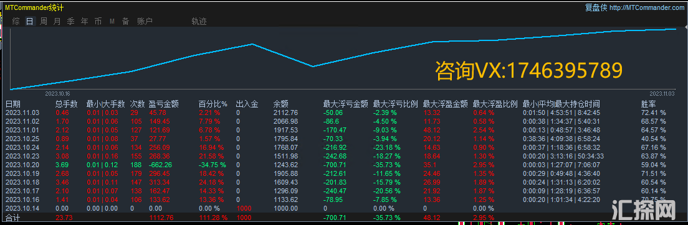688x225 pixels.
Task: Open the 季 quarterly tab
Action: point(70,21)
